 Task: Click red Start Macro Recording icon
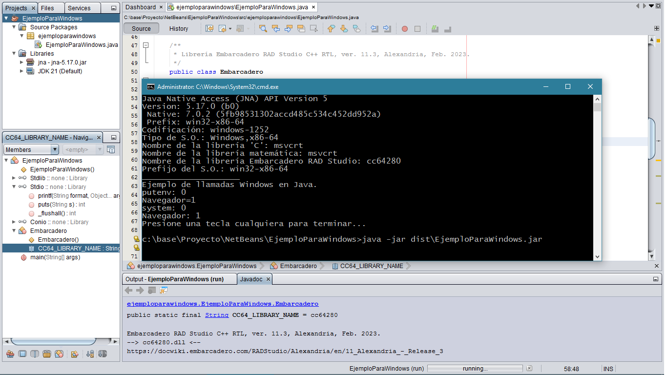tap(405, 29)
